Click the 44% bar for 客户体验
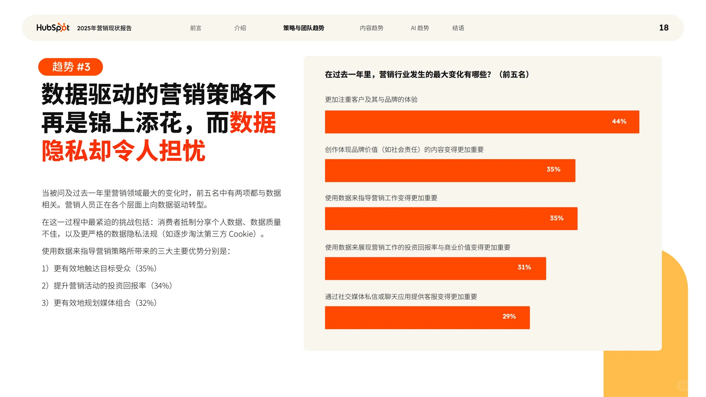706x397 pixels. pos(482,122)
